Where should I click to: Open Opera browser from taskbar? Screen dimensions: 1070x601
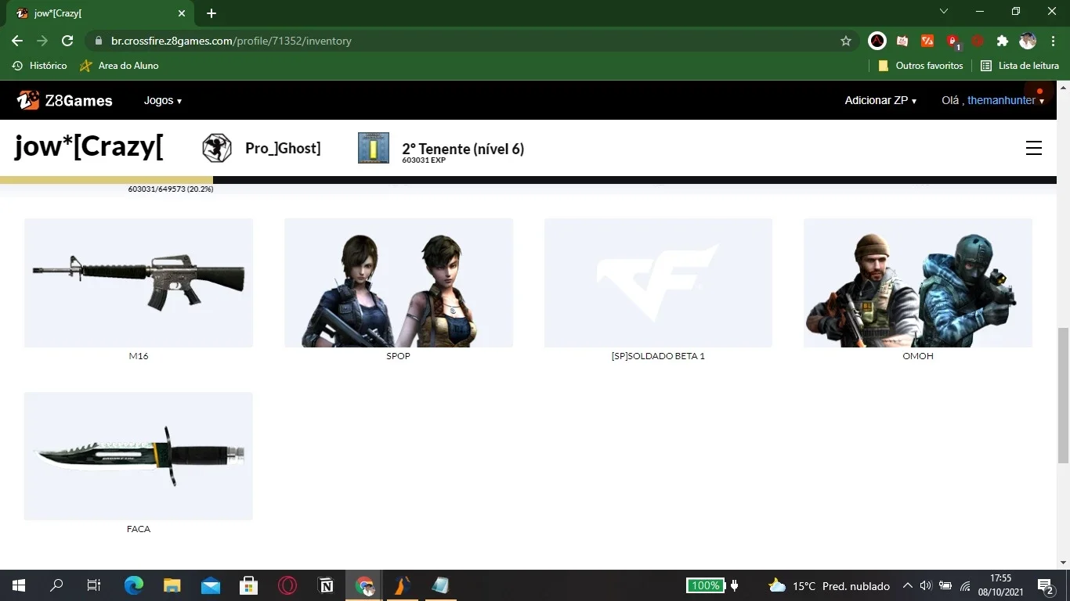pos(287,585)
